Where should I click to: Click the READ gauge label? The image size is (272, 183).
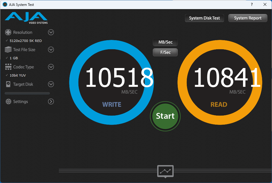[x=219, y=104]
